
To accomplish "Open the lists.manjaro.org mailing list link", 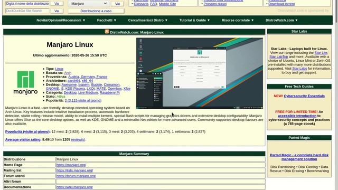I will (x=74, y=170).
